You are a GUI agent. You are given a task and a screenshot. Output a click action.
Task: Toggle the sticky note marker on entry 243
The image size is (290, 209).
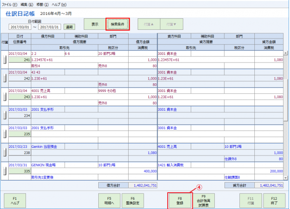point(5,97)
